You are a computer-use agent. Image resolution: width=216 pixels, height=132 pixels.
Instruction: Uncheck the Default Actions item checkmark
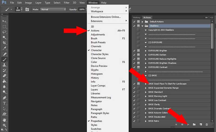(134, 22)
